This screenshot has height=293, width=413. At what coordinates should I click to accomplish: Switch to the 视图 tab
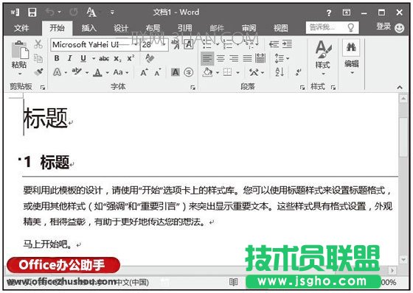(280, 28)
